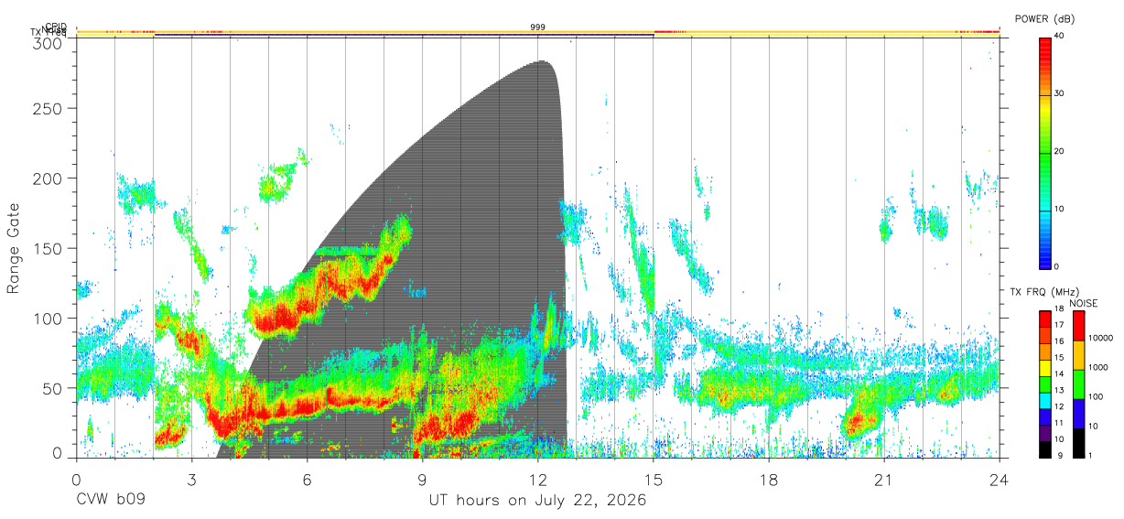Click the cyan 12-13 MHz frequency swatch
Screen dimensions: 1124x519
1045,400
